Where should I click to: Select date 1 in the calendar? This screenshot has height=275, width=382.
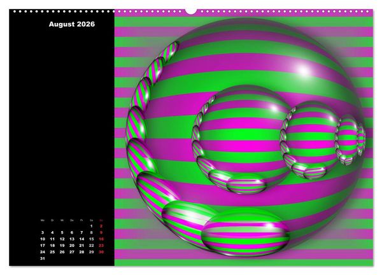point(91,226)
